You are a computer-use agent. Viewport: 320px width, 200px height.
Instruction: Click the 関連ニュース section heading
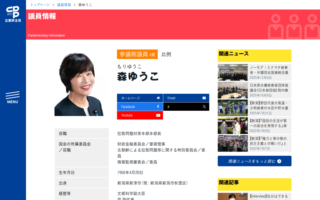[234, 53]
